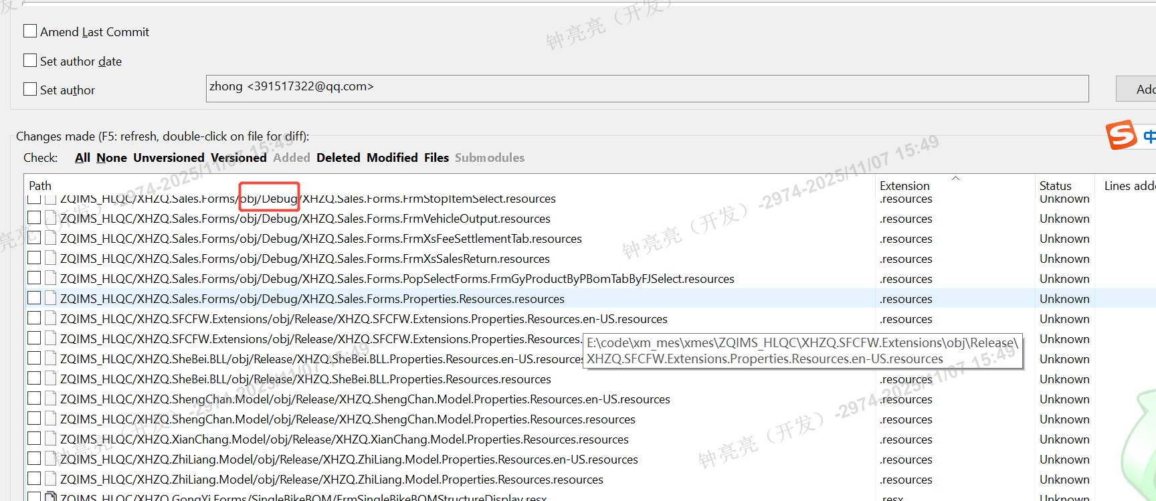
Task: Click the author field containing zhong <391517322@qq.com>
Action: (x=647, y=88)
